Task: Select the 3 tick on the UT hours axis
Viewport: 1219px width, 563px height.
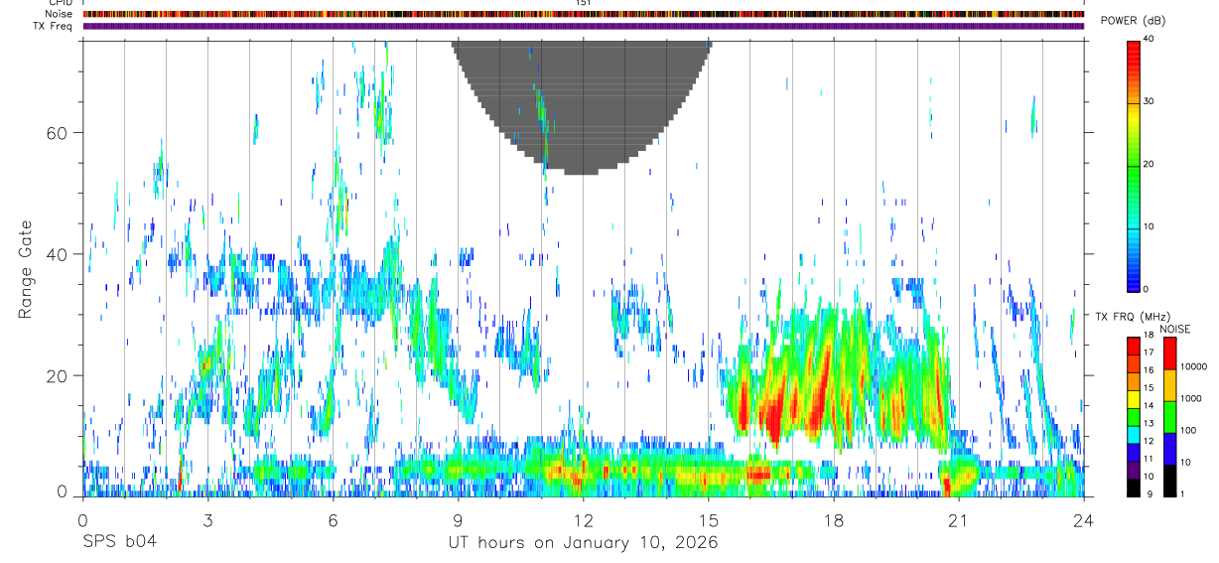Action: (x=207, y=520)
